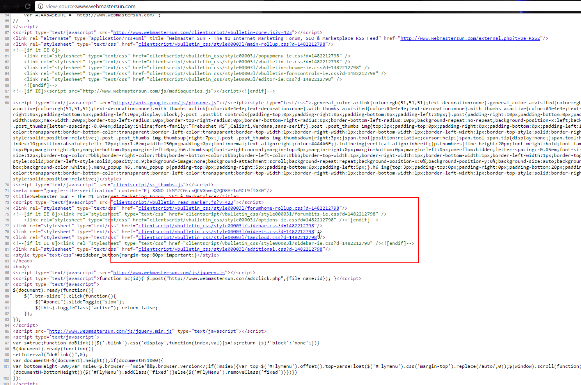This screenshot has width=581, height=385.
Task: Open the vbulletin-core.js?v=423 script link
Action: pos(203,32)
